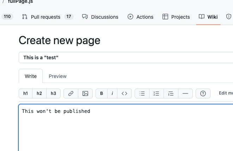Viewport: 233px width, 151px height.
Task: Click in the wiki body text area
Action: click(x=126, y=128)
